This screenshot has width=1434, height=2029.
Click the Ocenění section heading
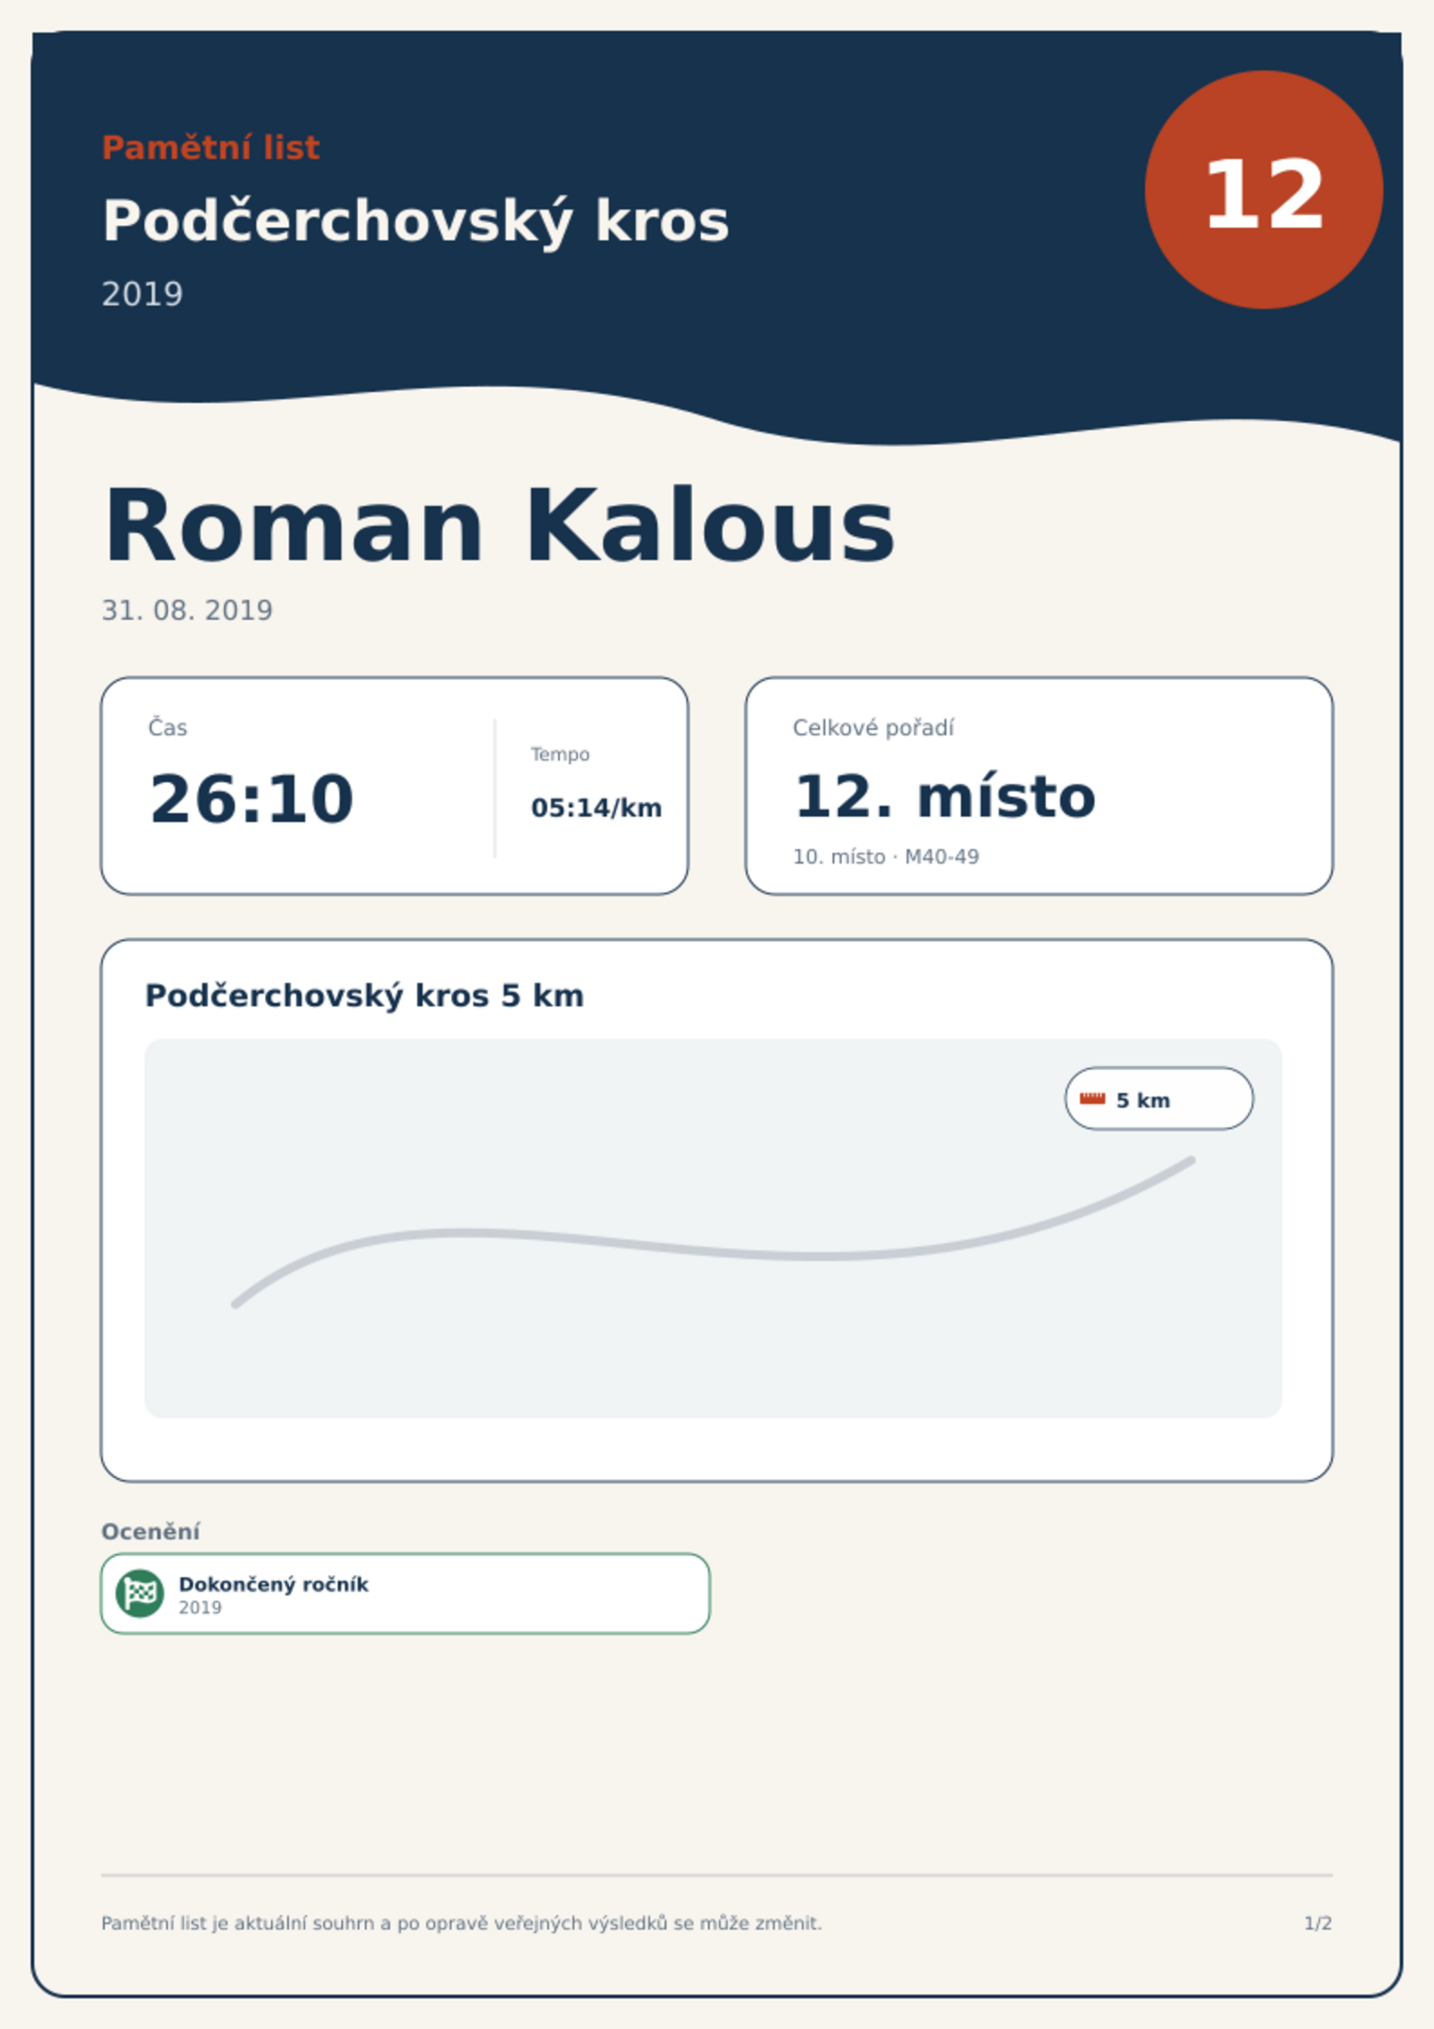(x=151, y=1531)
